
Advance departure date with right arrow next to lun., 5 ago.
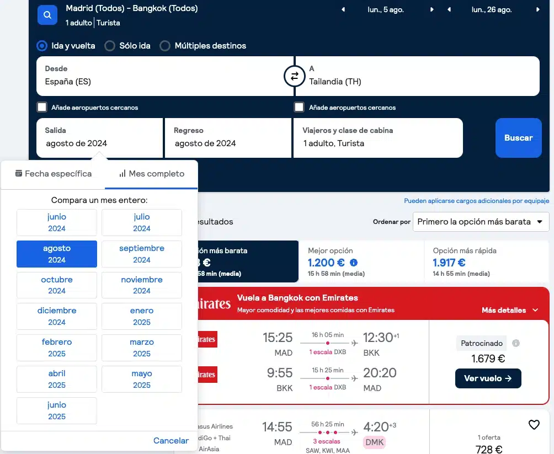point(432,9)
